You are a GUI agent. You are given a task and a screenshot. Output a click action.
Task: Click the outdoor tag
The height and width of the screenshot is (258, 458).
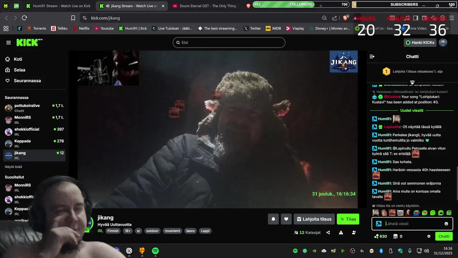(x=152, y=231)
